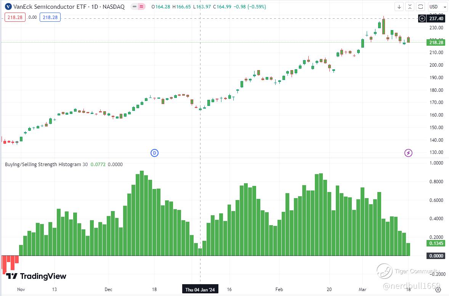Click the 170.00 price axis label

[436, 102]
